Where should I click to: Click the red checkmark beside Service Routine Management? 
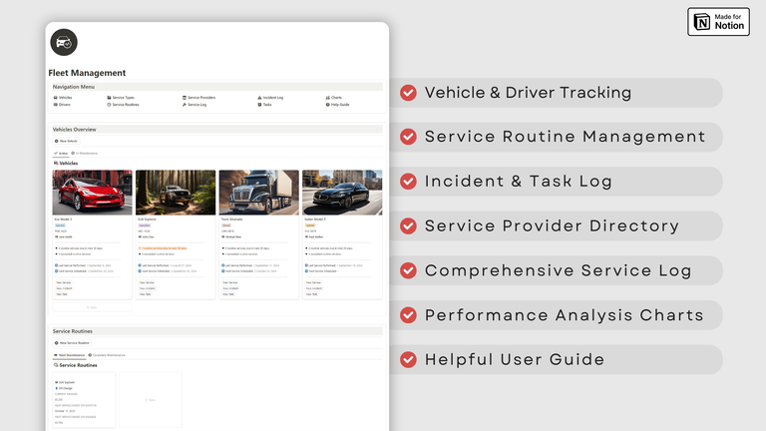point(408,137)
